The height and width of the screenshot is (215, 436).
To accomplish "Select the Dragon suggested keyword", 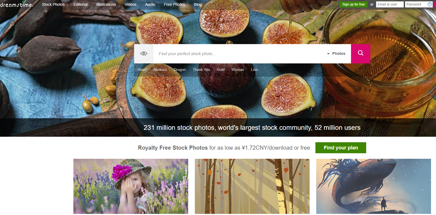I will (x=180, y=69).
